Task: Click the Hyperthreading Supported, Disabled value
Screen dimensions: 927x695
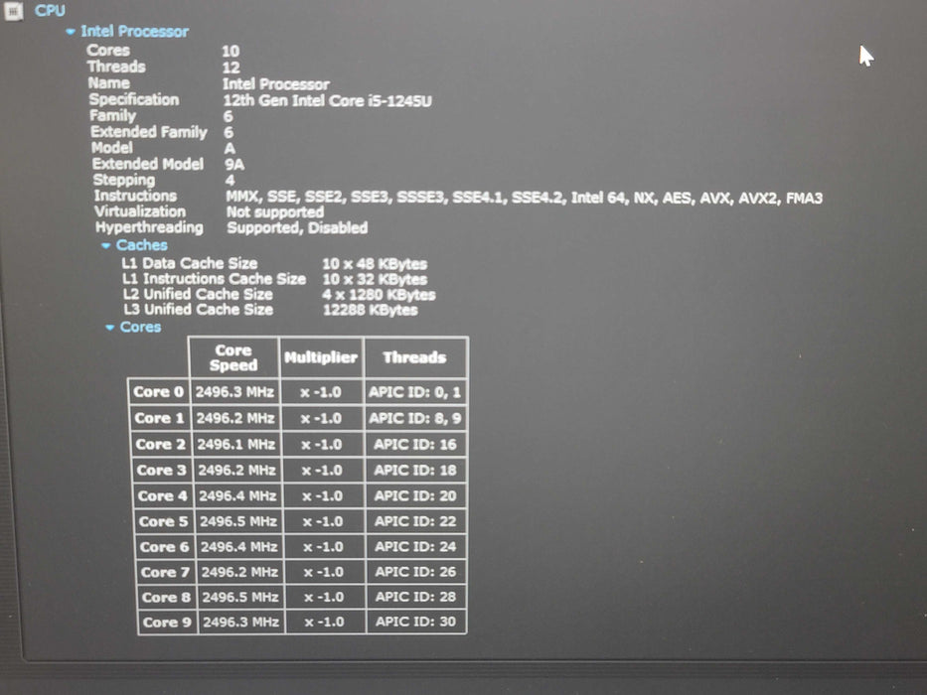Action: click(297, 227)
